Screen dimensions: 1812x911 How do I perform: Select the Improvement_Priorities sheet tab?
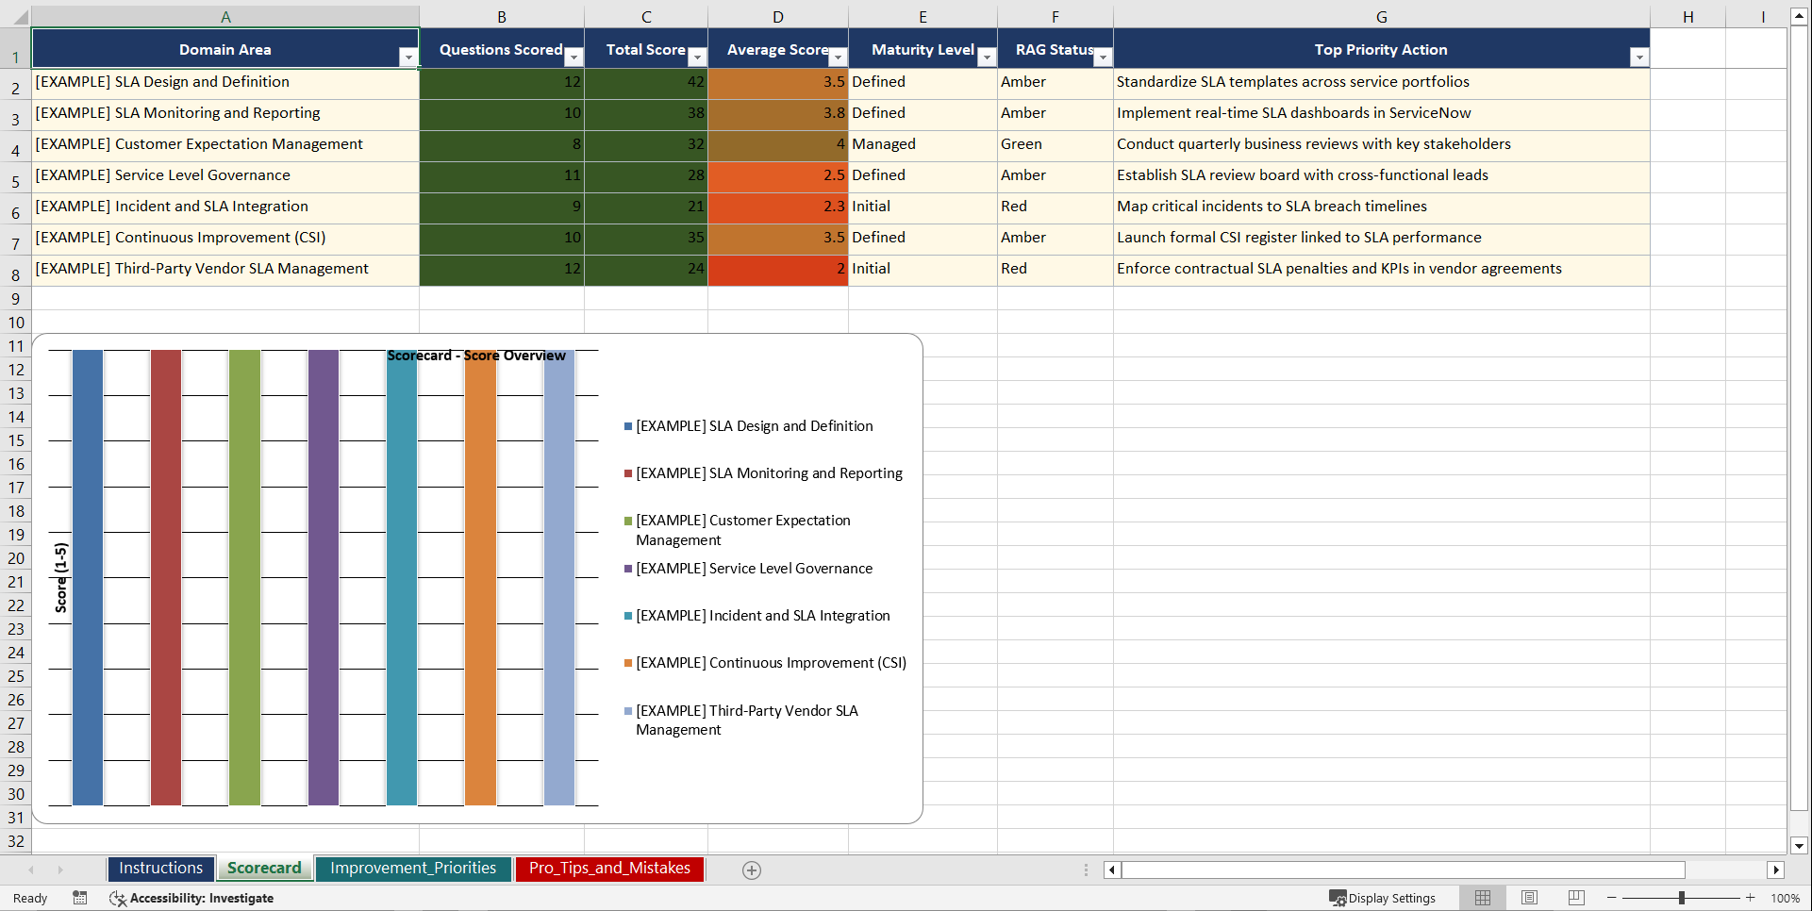click(x=413, y=868)
